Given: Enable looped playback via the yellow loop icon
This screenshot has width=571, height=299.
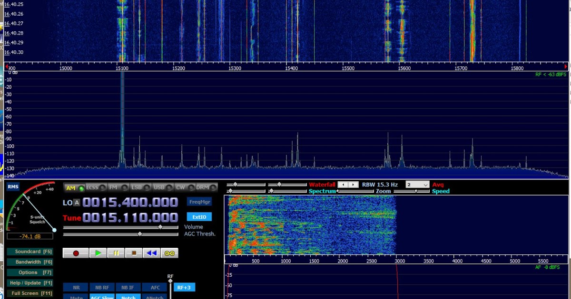Looking at the screenshot, I should click(169, 252).
